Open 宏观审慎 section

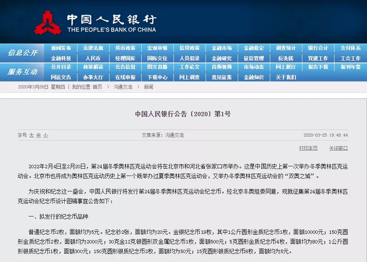point(157,48)
